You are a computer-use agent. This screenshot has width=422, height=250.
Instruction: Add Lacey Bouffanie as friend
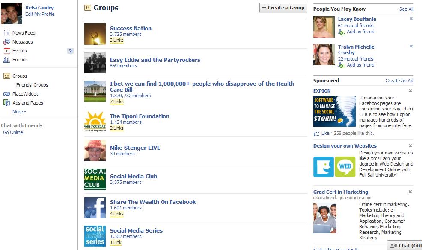[x=361, y=32]
